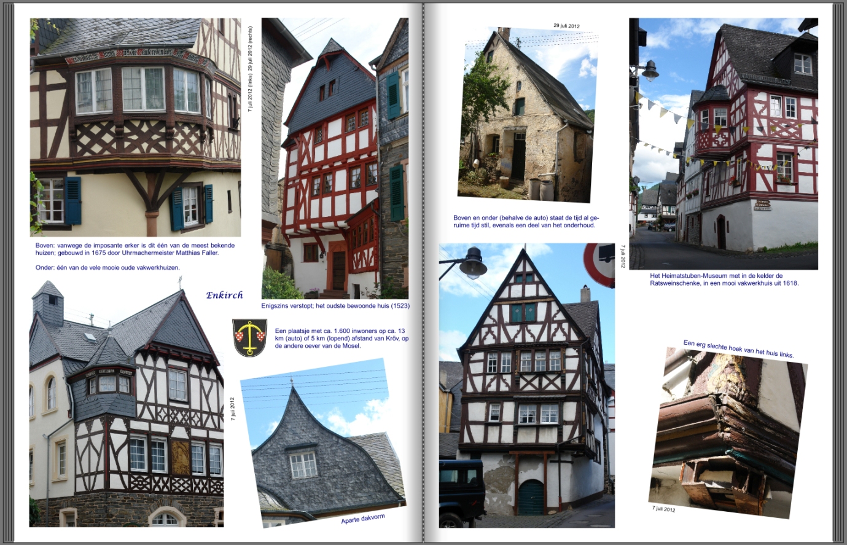Click the 'Enkirch' title text
Image resolution: width=847 pixels, height=545 pixels.
pos(224,295)
